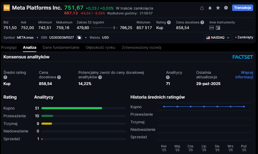The height and width of the screenshot is (154, 258).
Task: Open instrument info via the info icon
Action: (226, 8)
